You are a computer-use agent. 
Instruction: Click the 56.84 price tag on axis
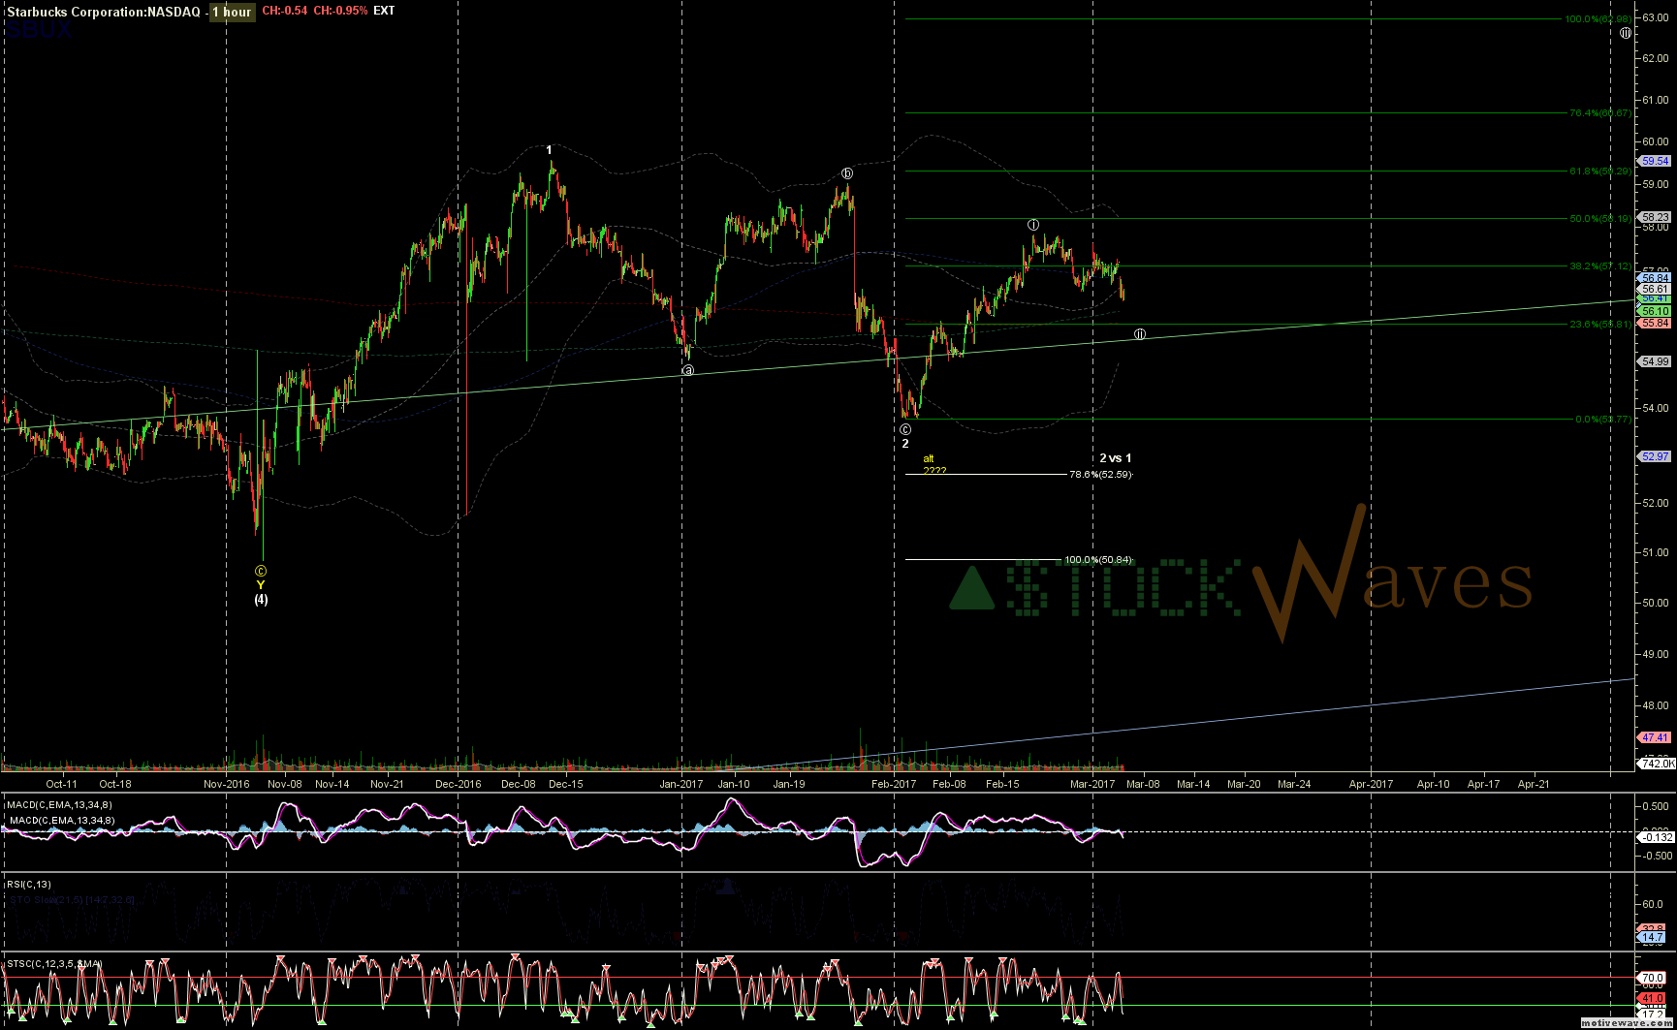pyautogui.click(x=1655, y=278)
